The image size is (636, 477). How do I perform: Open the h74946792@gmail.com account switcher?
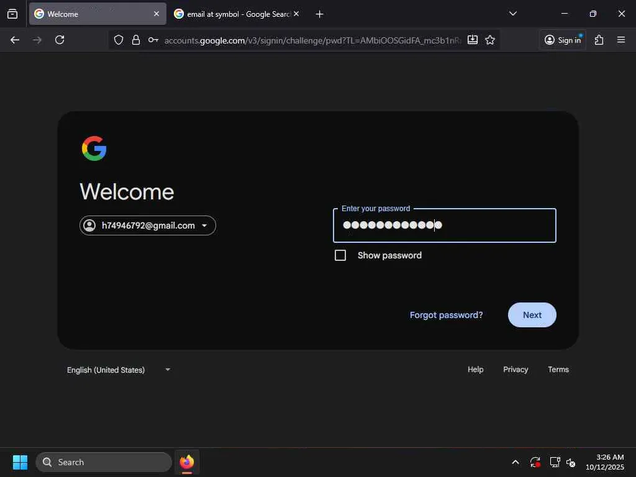(x=148, y=225)
